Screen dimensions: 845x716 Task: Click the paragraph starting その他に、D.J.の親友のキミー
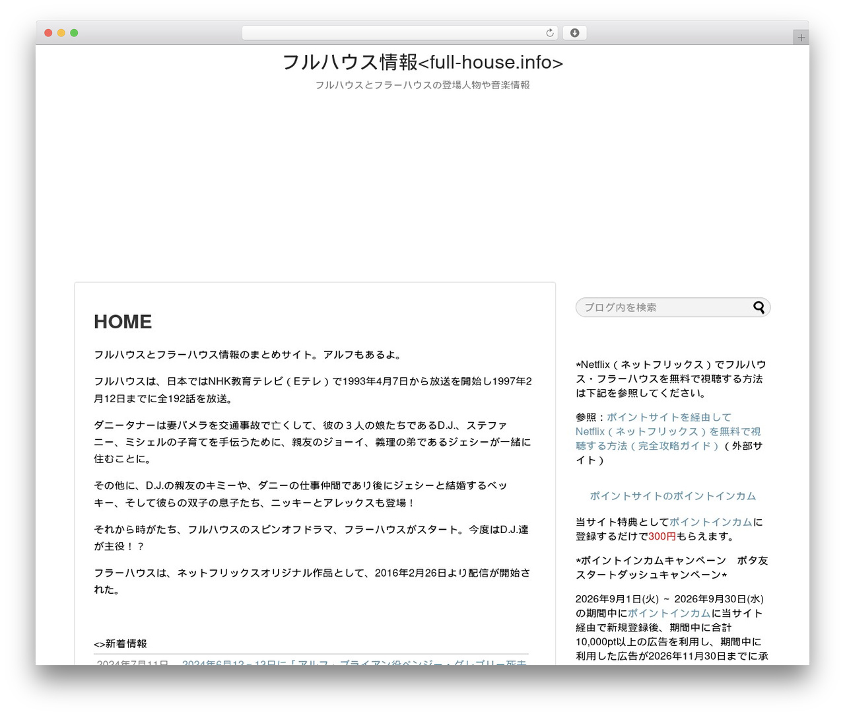click(301, 494)
